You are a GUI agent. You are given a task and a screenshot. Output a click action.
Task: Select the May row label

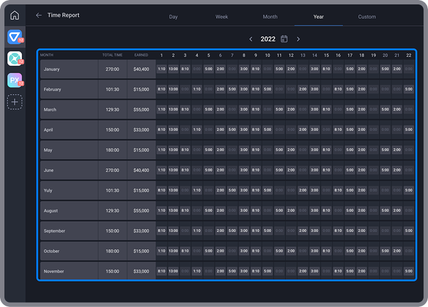coord(48,150)
